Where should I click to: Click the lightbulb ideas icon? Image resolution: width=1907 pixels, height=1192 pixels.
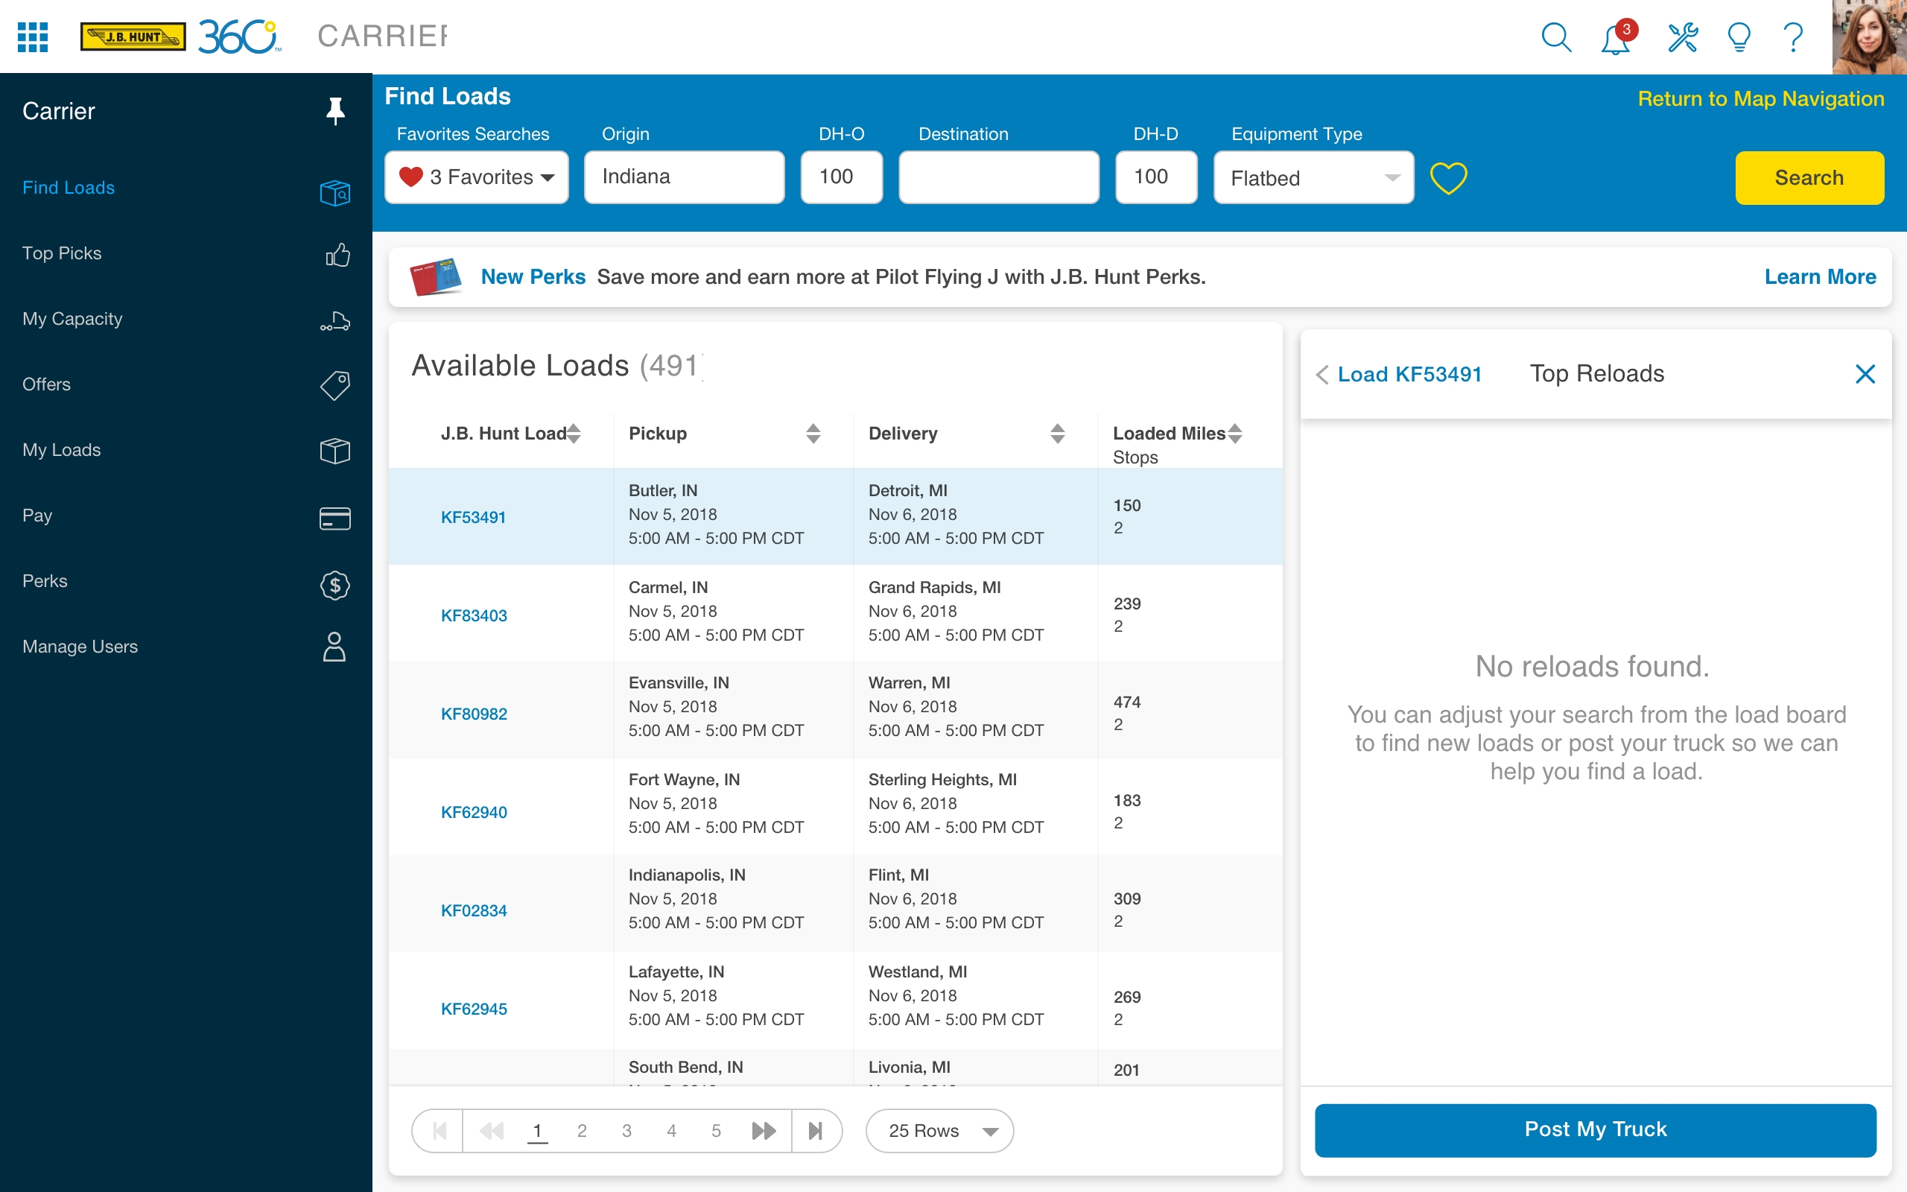coord(1739,37)
